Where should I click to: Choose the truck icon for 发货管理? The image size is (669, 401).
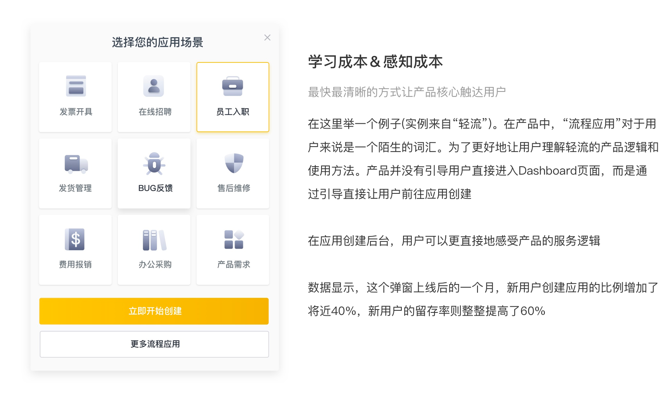pyautogui.click(x=76, y=163)
